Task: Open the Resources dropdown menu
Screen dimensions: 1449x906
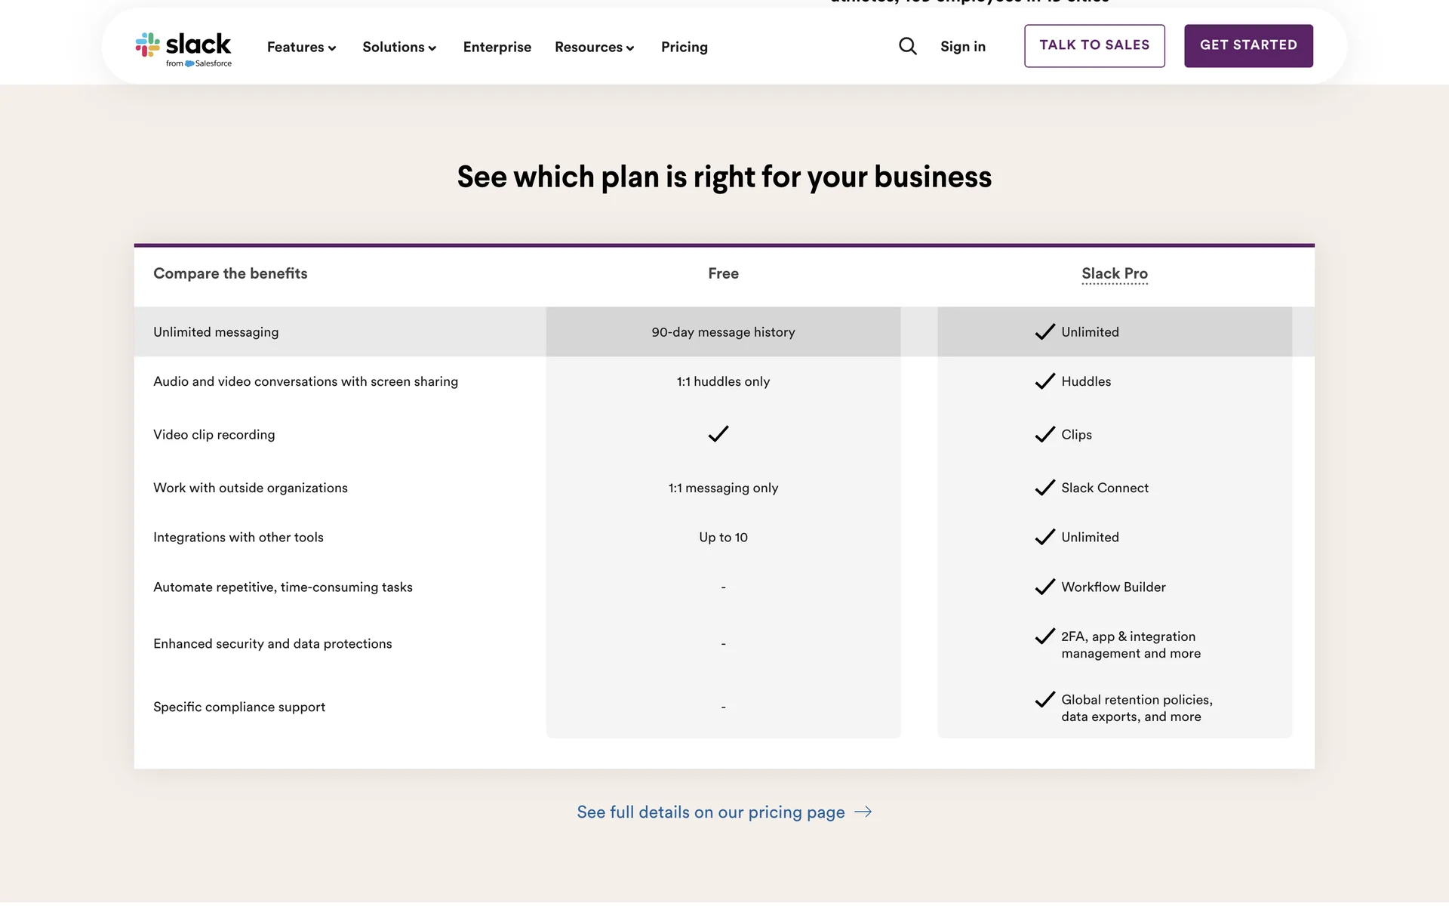Action: pos(594,47)
